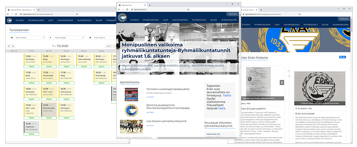Viewport: 357px width, 147px height.
Task: Click the Erä badge thumbnail for liikuntaneuvoja news
Action: point(131,111)
